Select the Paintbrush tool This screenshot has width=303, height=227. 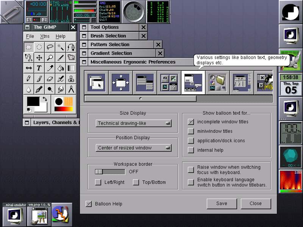(39, 79)
